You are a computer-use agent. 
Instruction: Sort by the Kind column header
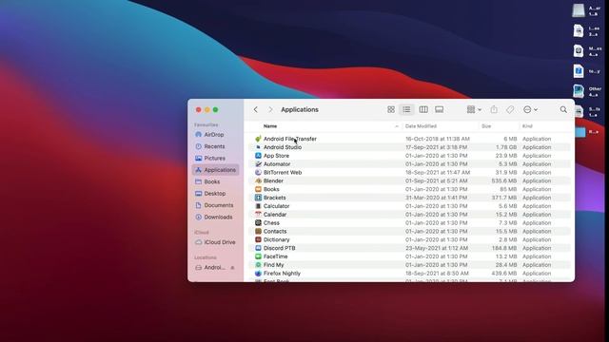pos(527,126)
